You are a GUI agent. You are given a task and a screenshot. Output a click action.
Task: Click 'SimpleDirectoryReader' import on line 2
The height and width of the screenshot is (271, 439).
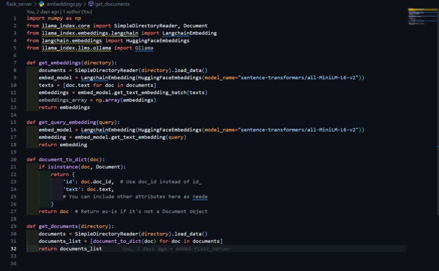(x=145, y=26)
